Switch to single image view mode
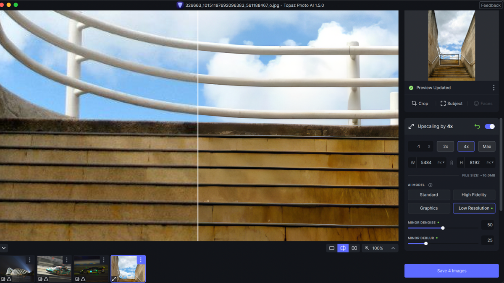Viewport: 504px width, 283px height. coord(331,248)
